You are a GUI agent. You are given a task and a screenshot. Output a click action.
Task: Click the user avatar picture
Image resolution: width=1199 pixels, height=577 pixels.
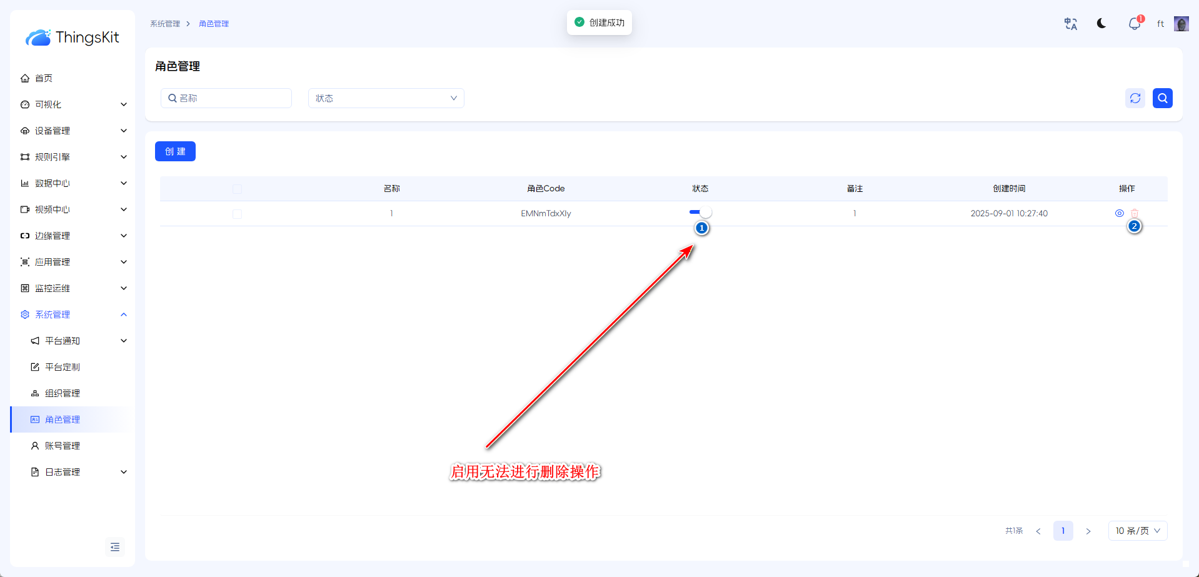1181,24
